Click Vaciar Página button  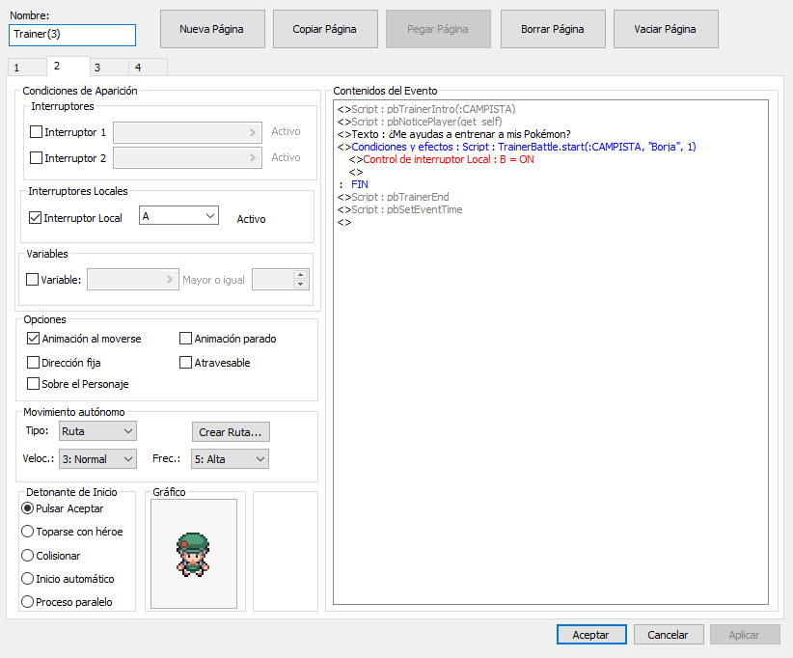click(x=666, y=29)
